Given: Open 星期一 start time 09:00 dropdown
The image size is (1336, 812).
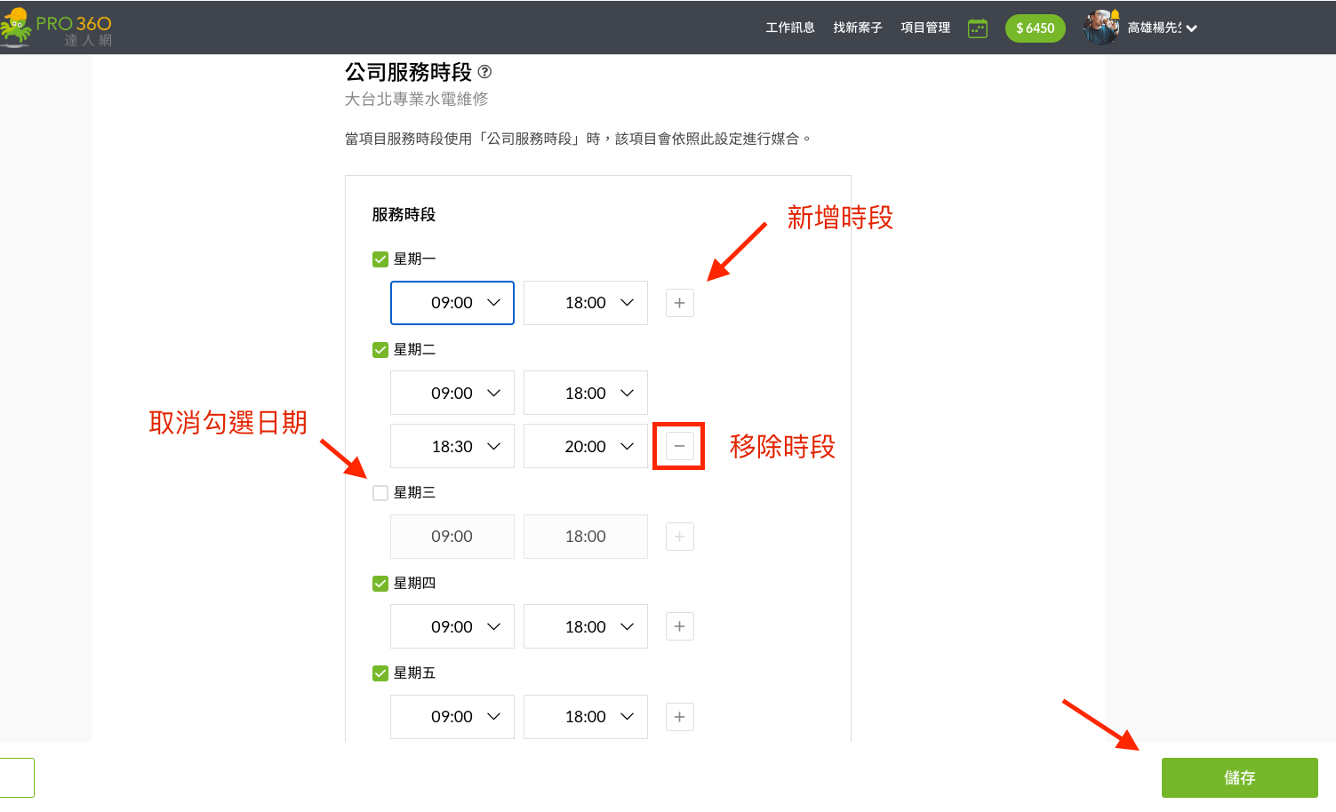Looking at the screenshot, I should [x=452, y=303].
